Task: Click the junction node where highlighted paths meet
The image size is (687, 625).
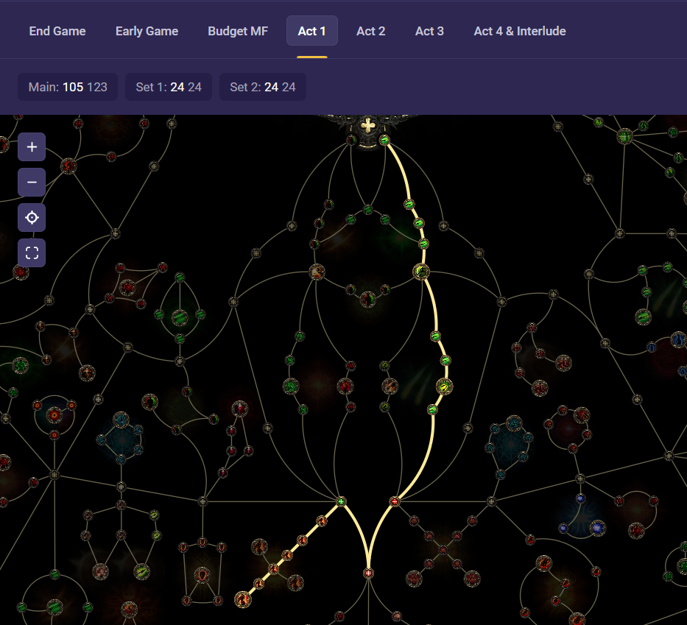Action: coord(368,573)
